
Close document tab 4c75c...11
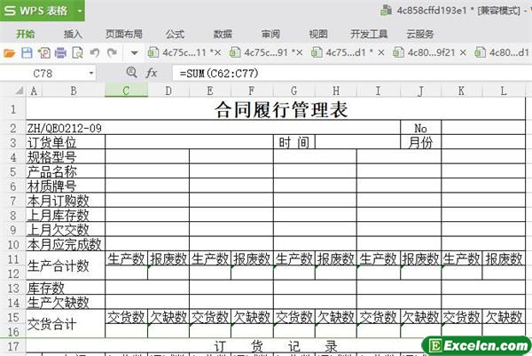pos(218,52)
